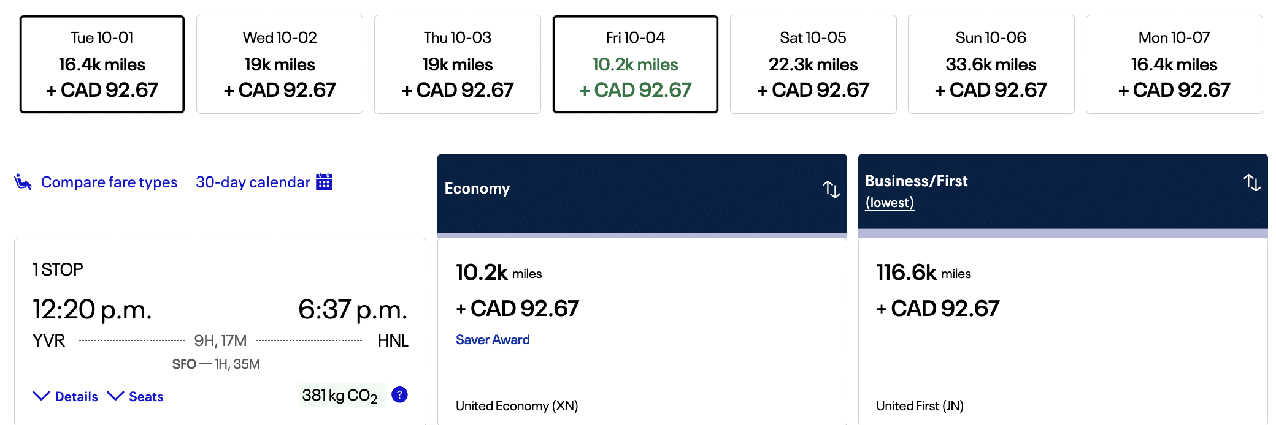Sort by Business/First column arrows icon

1252,182
